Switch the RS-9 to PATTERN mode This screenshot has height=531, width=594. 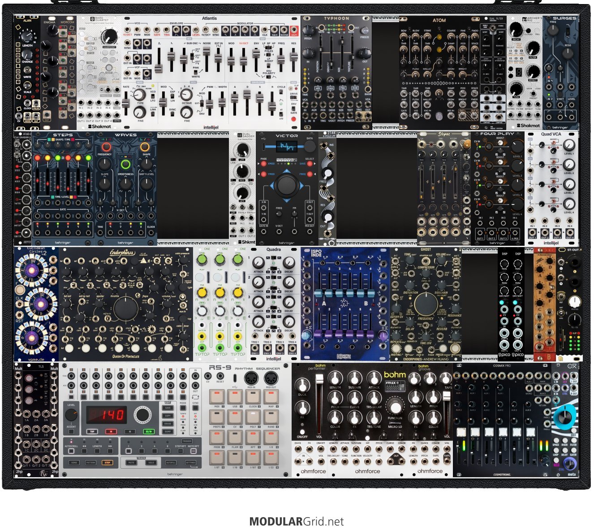90,462
